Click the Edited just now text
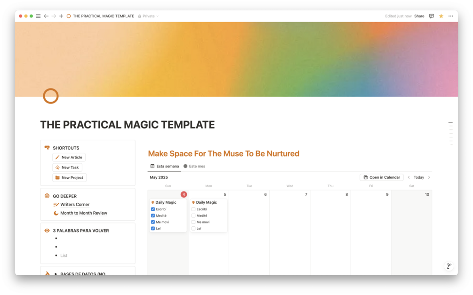 [x=398, y=16]
